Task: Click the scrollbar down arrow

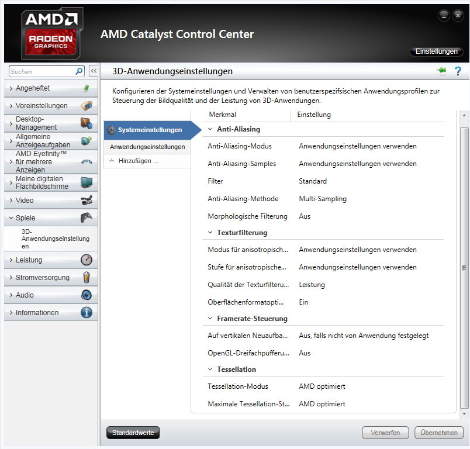Action: click(x=464, y=414)
